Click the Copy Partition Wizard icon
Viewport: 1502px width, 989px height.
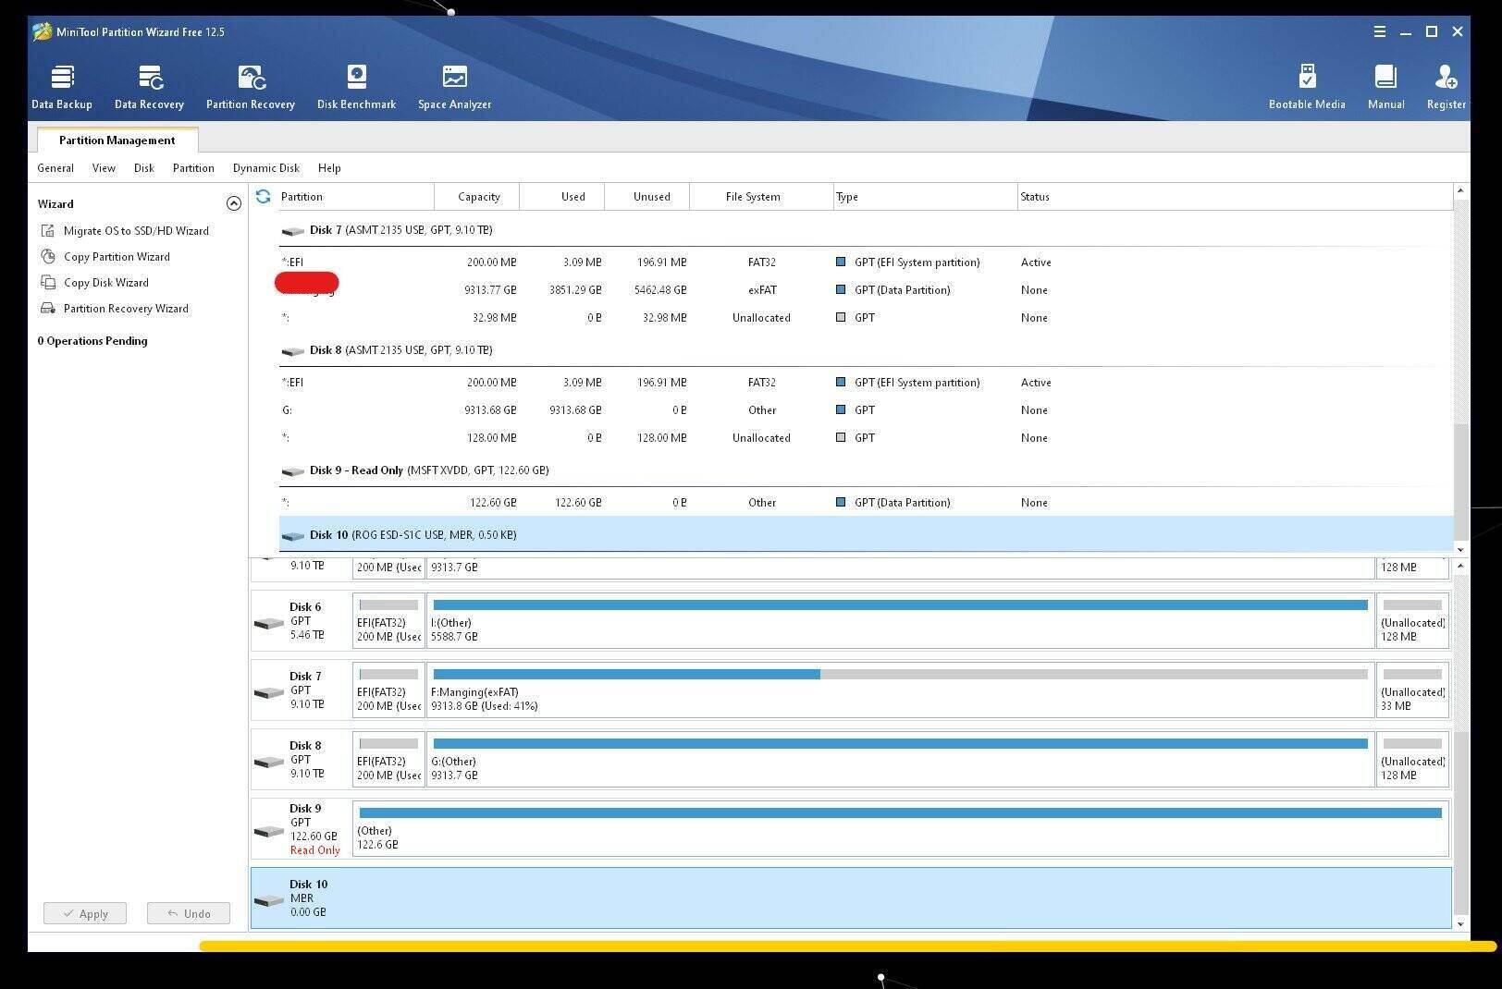click(48, 256)
